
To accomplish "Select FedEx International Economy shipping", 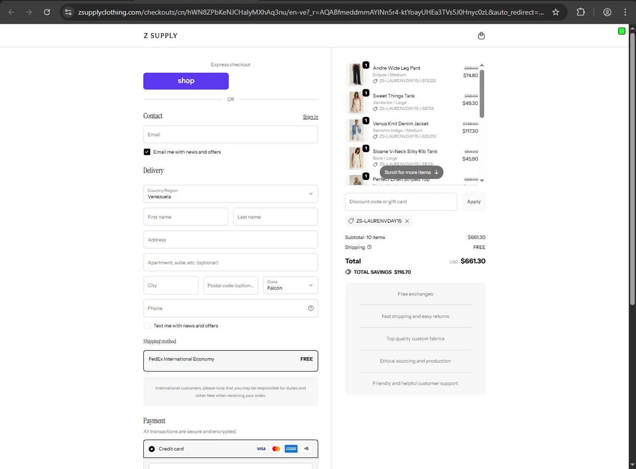I will pyautogui.click(x=231, y=361).
